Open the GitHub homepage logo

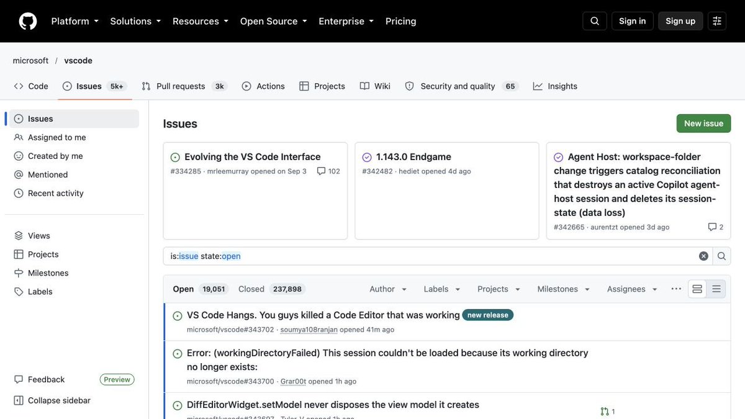pos(28,21)
